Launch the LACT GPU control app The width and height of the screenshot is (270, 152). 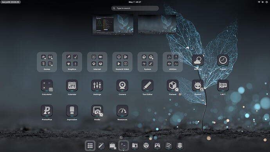point(223,85)
